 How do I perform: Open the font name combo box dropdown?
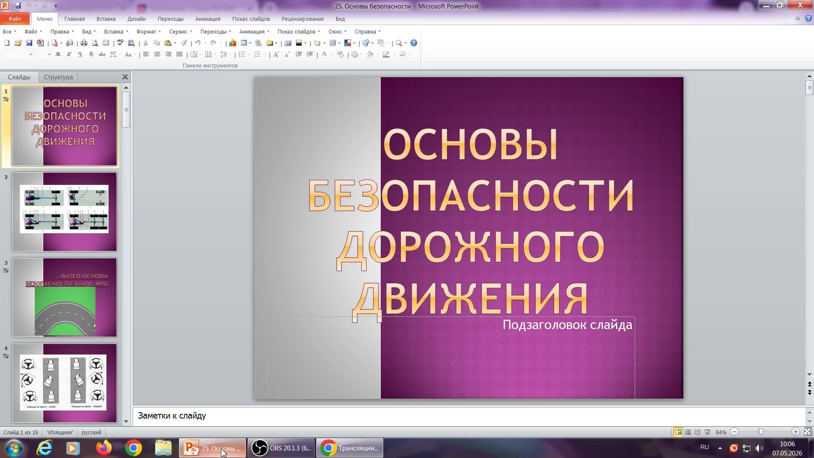point(31,54)
